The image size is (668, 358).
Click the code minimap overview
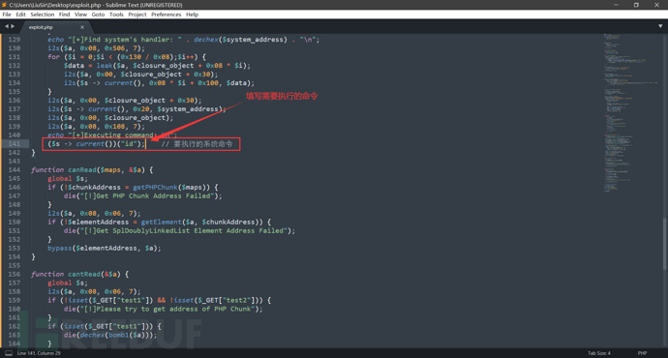tap(630, 113)
